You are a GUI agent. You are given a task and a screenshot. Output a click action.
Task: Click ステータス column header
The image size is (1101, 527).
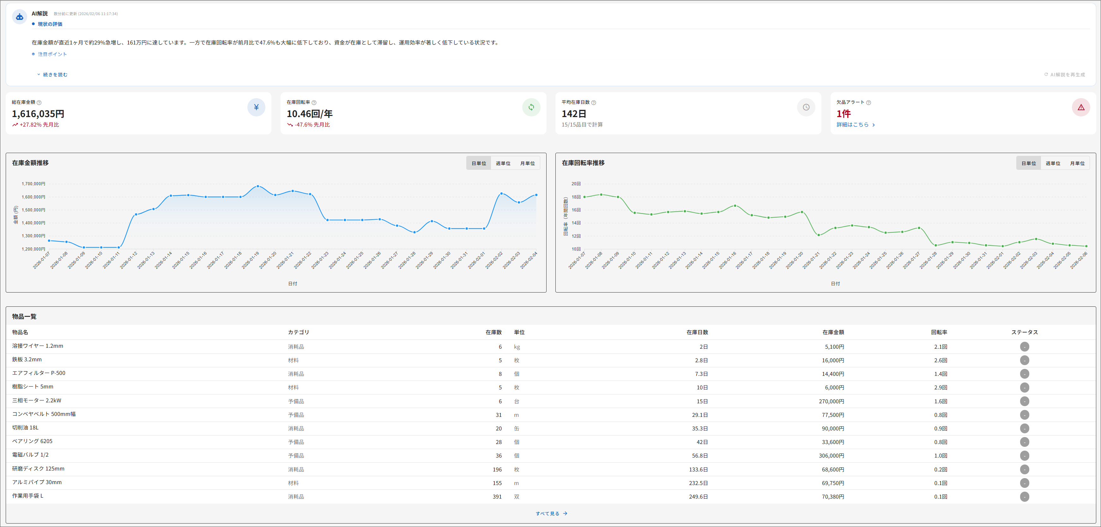point(1025,332)
